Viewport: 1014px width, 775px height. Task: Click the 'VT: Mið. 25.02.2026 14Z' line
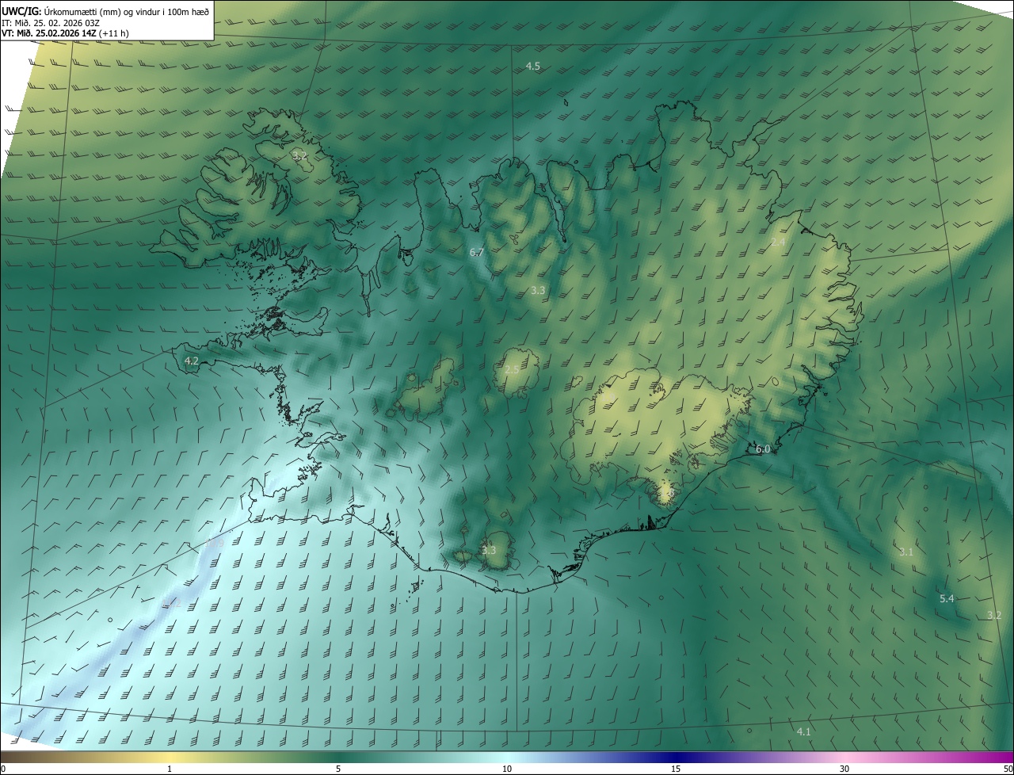coord(49,33)
